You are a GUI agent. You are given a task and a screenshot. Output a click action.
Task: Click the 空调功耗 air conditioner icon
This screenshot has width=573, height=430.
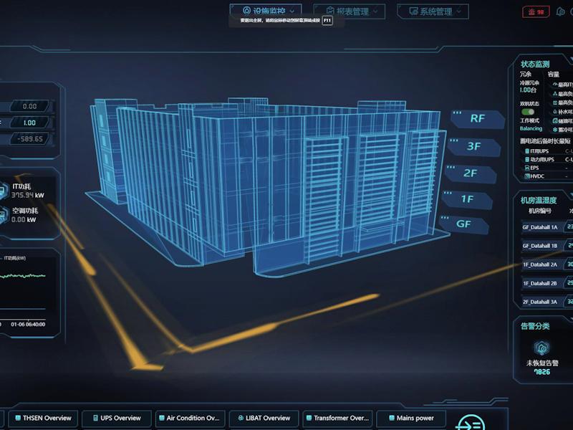point(3,215)
